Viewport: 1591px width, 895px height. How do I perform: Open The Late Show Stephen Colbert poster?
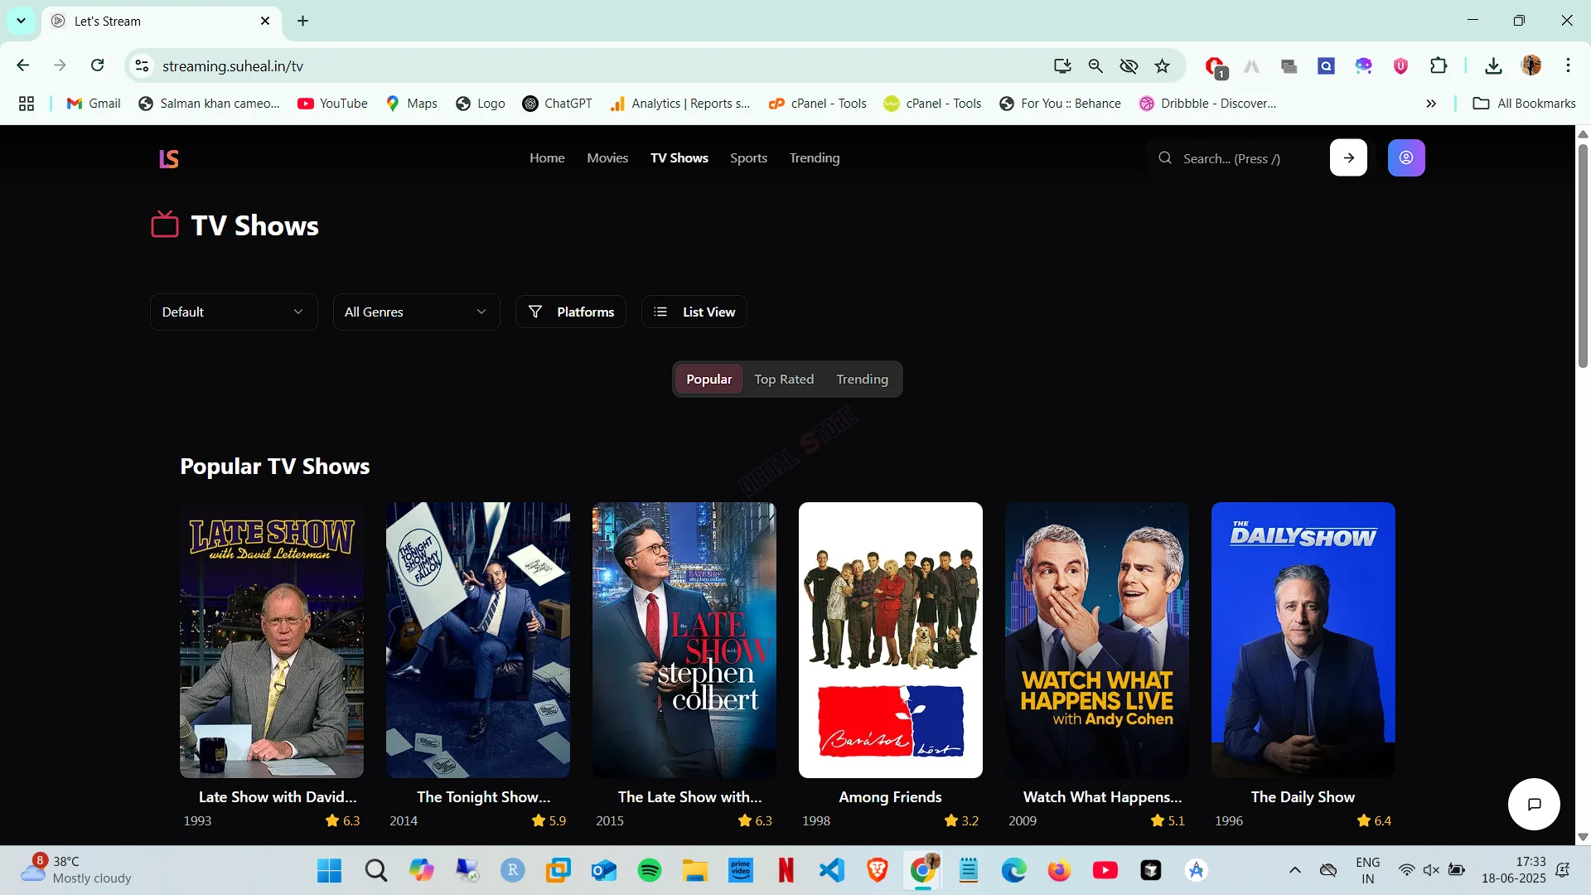pos(684,640)
